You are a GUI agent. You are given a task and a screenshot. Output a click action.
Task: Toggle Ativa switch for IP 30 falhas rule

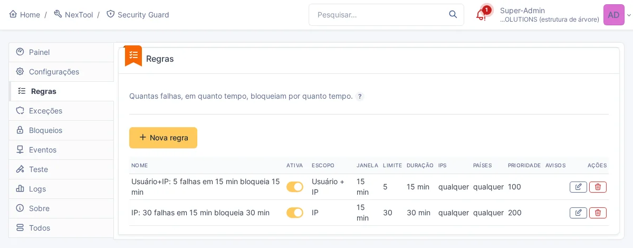[295, 213]
